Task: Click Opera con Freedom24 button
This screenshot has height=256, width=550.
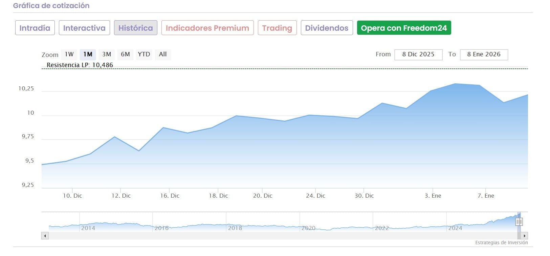Action: 404,28
